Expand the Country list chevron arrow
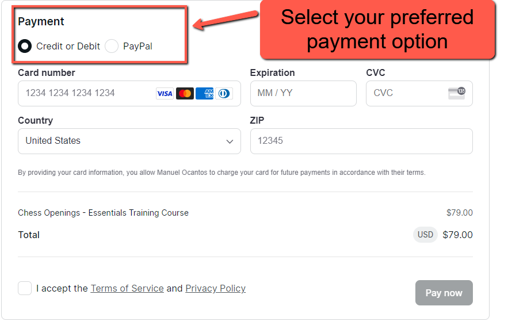The width and height of the screenshot is (508, 329). click(x=230, y=141)
